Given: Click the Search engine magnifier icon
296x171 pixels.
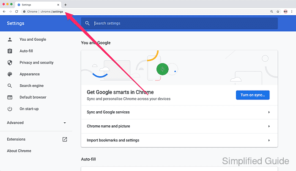Looking at the screenshot, I should pos(10,86).
